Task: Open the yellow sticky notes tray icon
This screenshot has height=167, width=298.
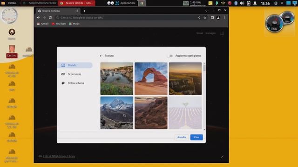Action: tap(210, 3)
